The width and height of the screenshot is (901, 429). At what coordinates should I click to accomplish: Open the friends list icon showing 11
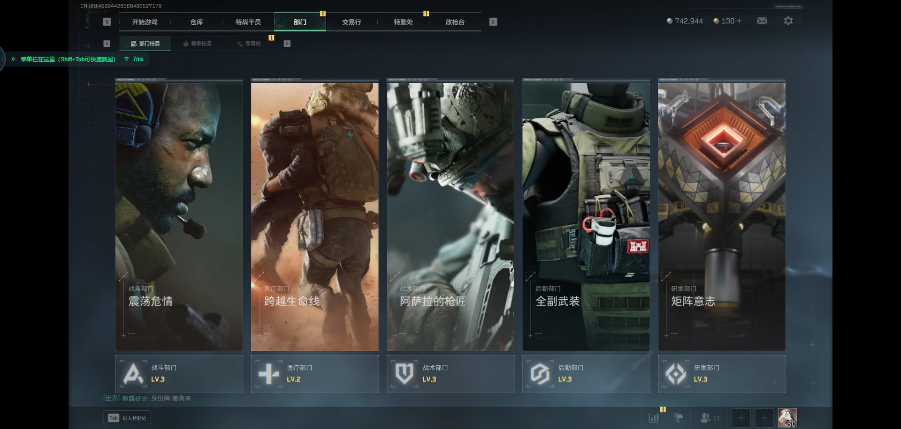coord(710,418)
